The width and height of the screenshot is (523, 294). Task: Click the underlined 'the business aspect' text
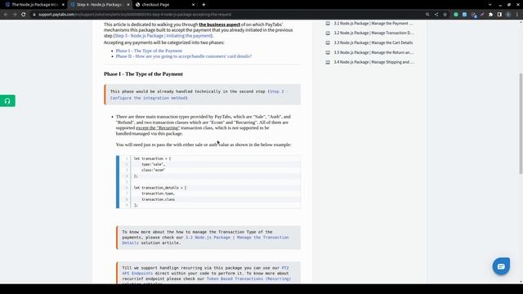click(220, 24)
